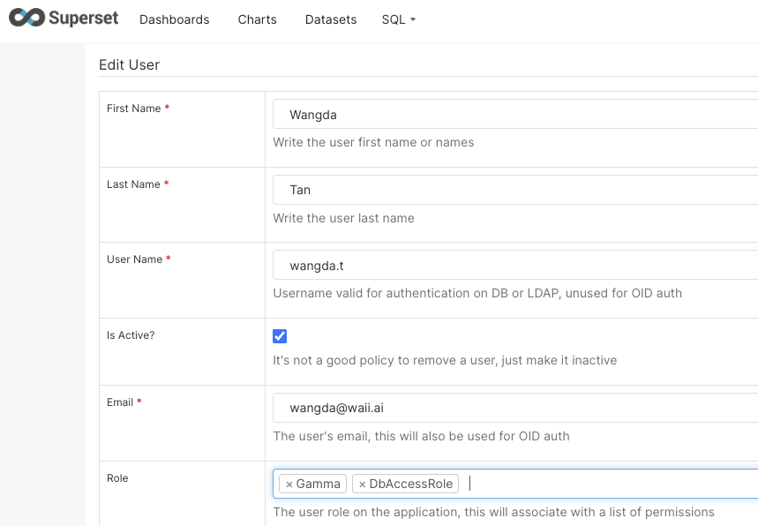758x526 pixels.
Task: Select the DbAccessRole tag
Action: [410, 484]
